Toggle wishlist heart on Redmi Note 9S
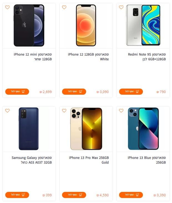The image size is (172, 203). pos(121,7)
